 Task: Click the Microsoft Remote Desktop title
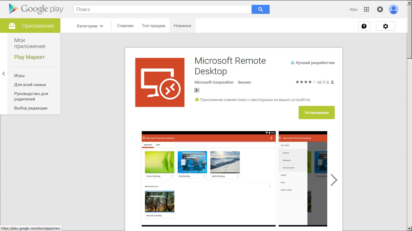[x=230, y=66]
